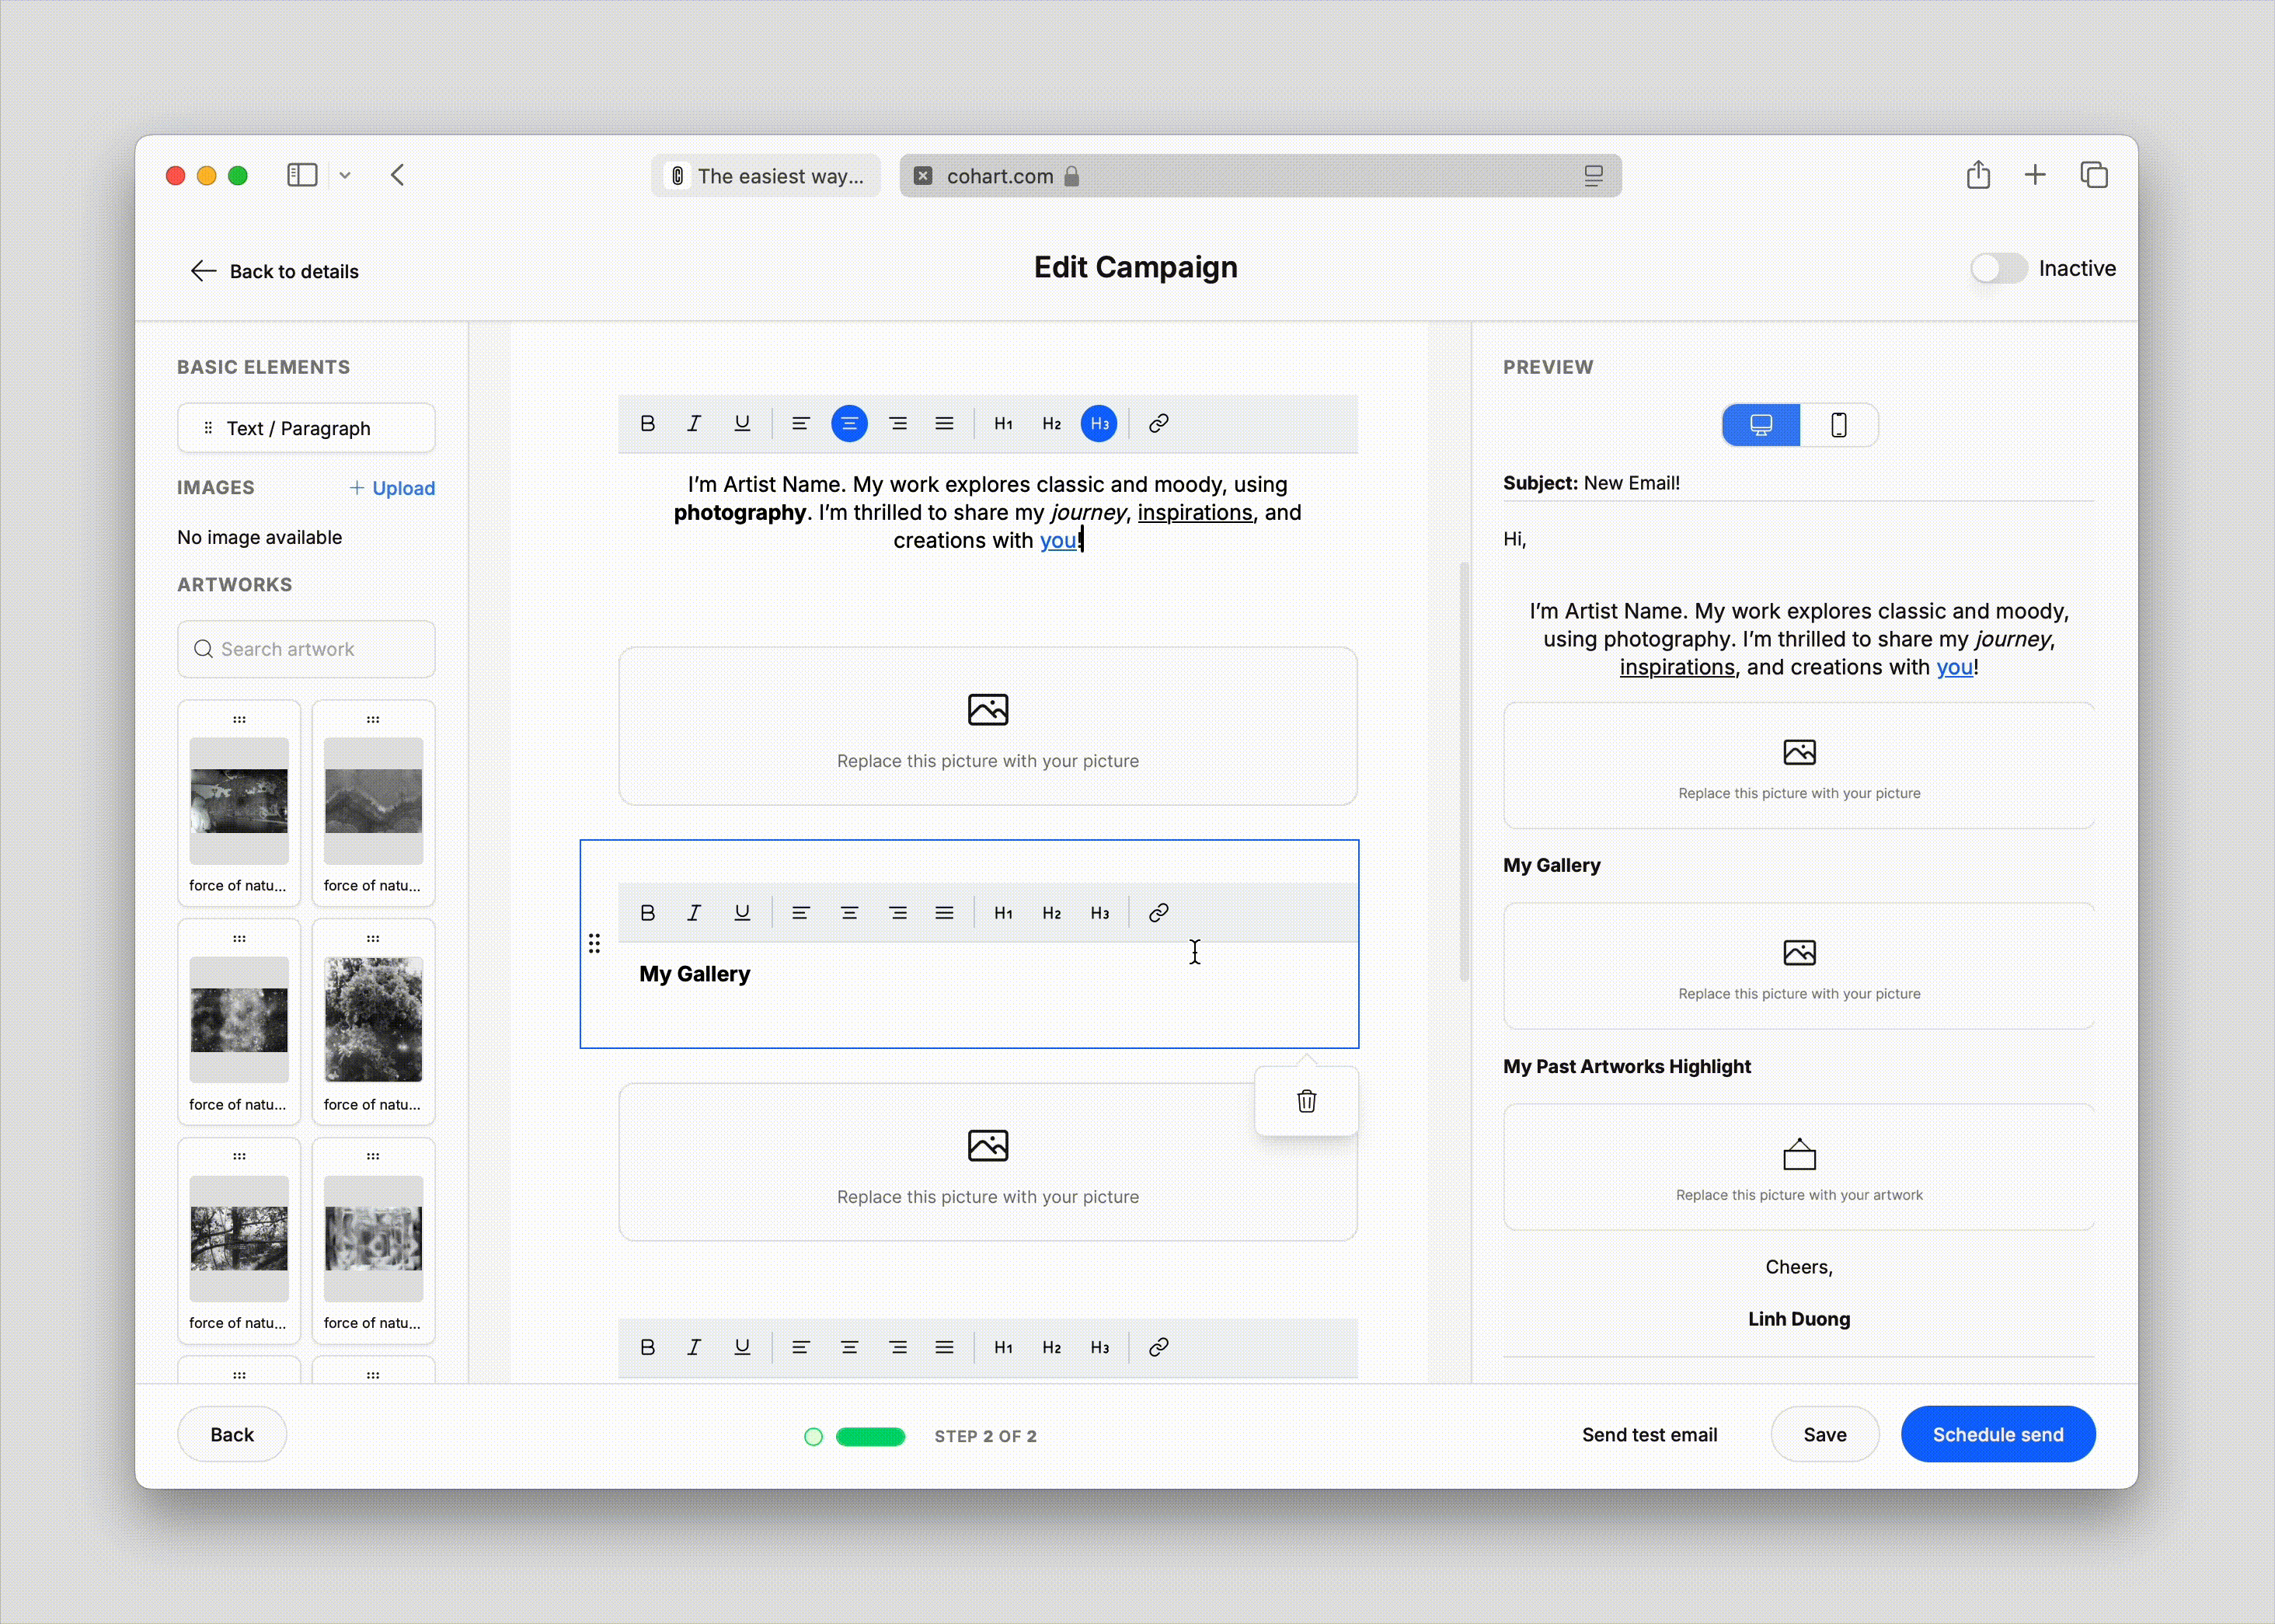
Task: Click the editor vertical scrollbar
Action: click(x=1464, y=772)
